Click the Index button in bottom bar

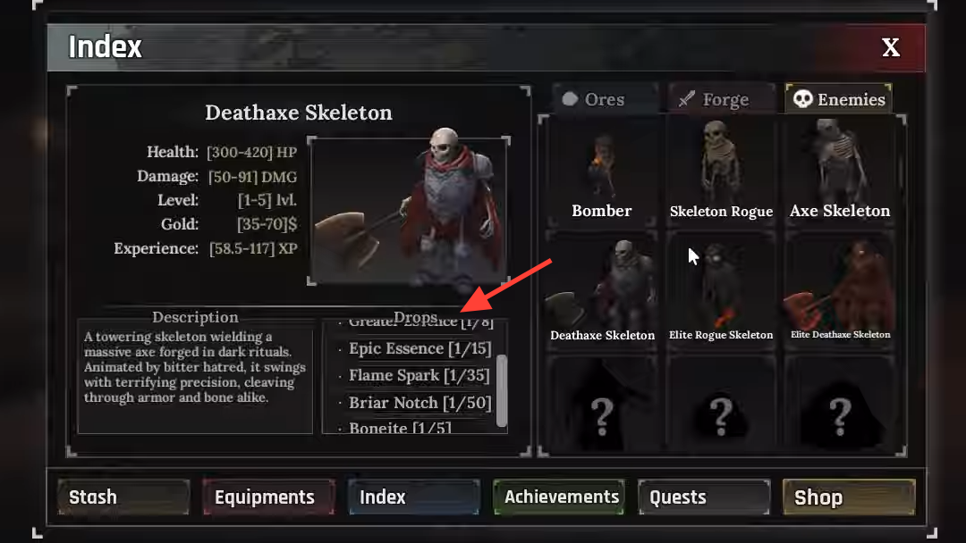click(414, 497)
